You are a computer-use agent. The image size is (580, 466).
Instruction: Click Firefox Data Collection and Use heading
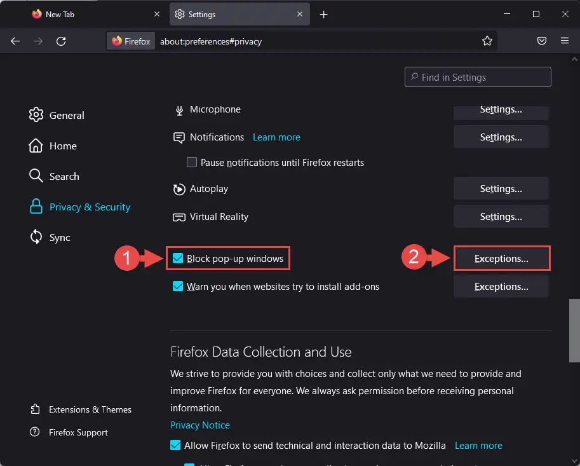coord(261,352)
